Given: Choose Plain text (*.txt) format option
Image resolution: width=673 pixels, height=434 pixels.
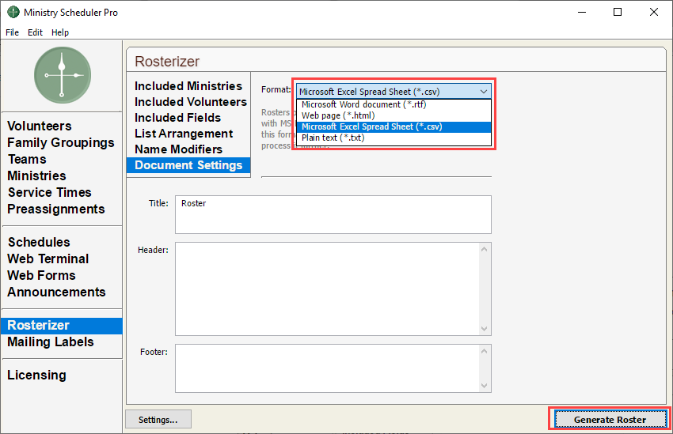Looking at the screenshot, I should coord(394,138).
